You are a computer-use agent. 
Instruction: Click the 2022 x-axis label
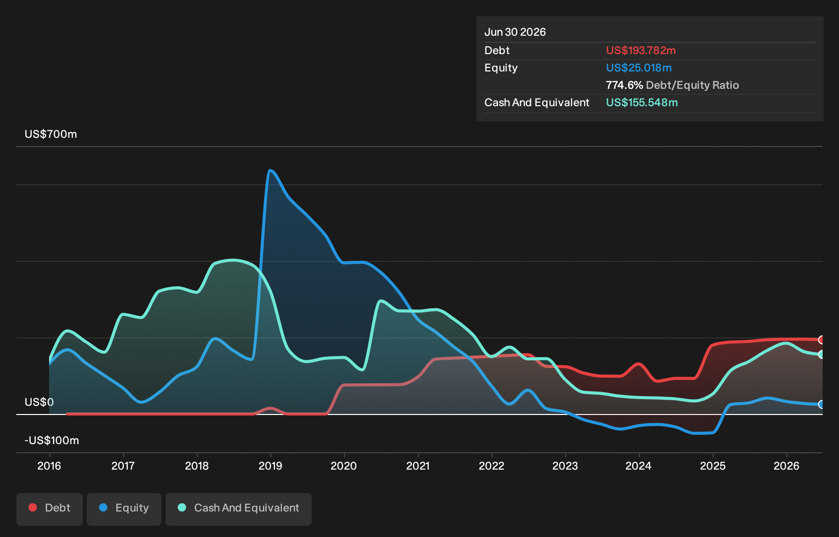(492, 466)
